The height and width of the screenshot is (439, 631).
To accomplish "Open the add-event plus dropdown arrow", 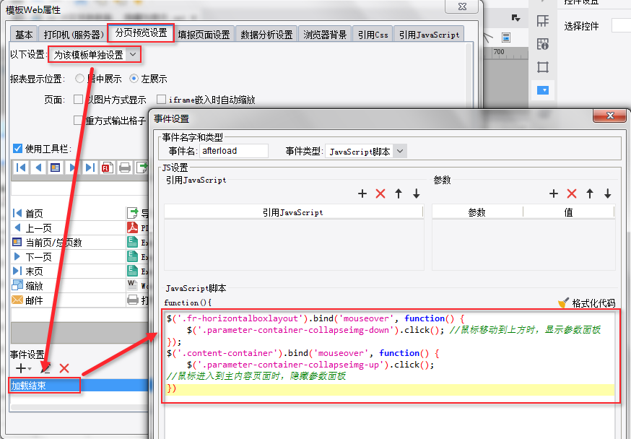I will pos(30,368).
